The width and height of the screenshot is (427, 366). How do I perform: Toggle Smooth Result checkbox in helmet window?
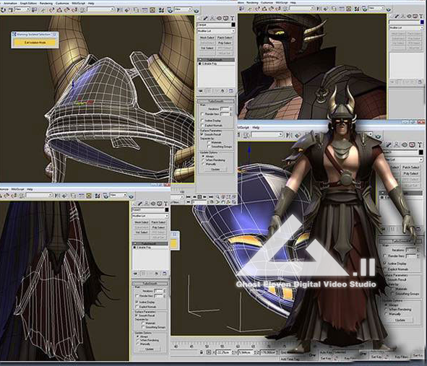pos(202,134)
